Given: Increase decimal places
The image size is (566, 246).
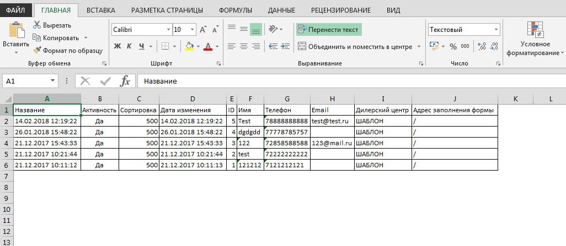Looking at the screenshot, I should (482, 46).
